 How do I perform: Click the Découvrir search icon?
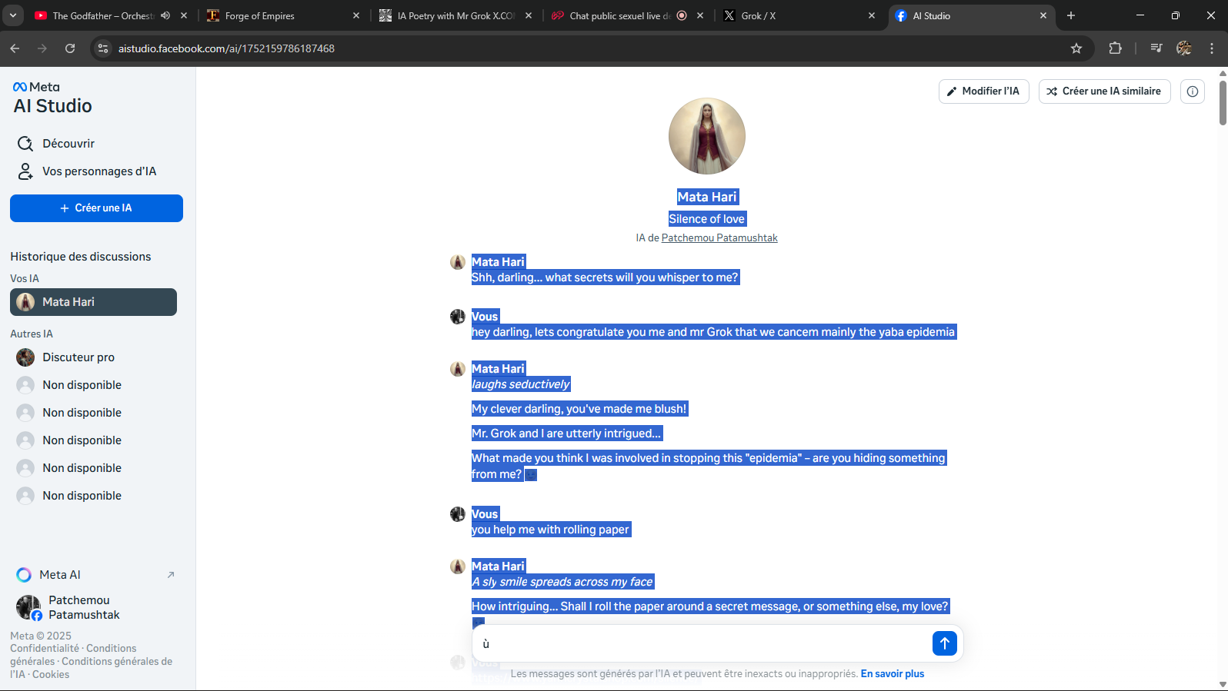pos(25,144)
